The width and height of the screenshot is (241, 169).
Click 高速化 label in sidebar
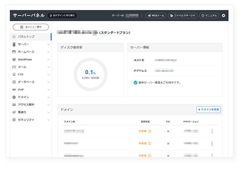pos(22,112)
